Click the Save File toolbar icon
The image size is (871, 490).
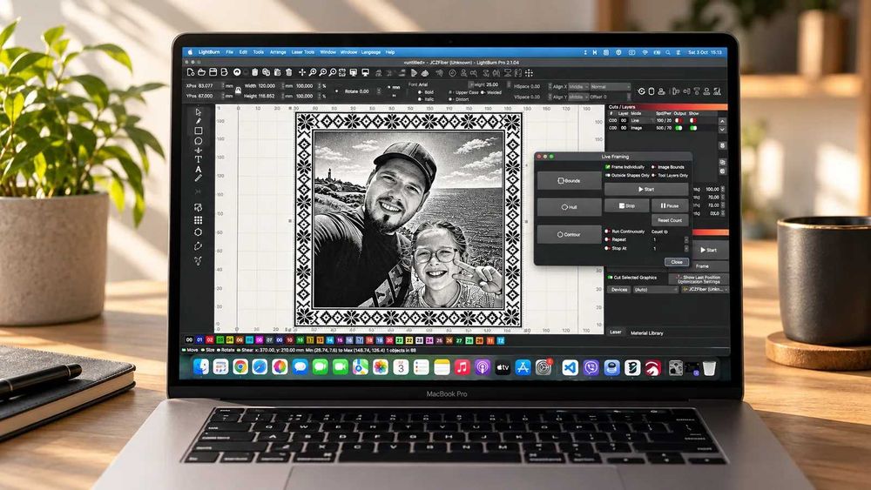point(213,73)
